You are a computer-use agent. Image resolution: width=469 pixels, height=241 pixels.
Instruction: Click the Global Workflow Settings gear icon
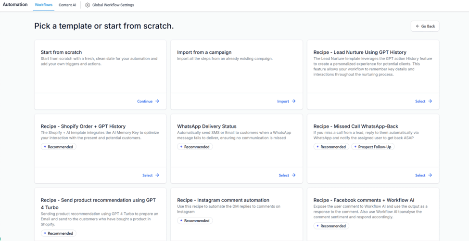tap(88, 5)
